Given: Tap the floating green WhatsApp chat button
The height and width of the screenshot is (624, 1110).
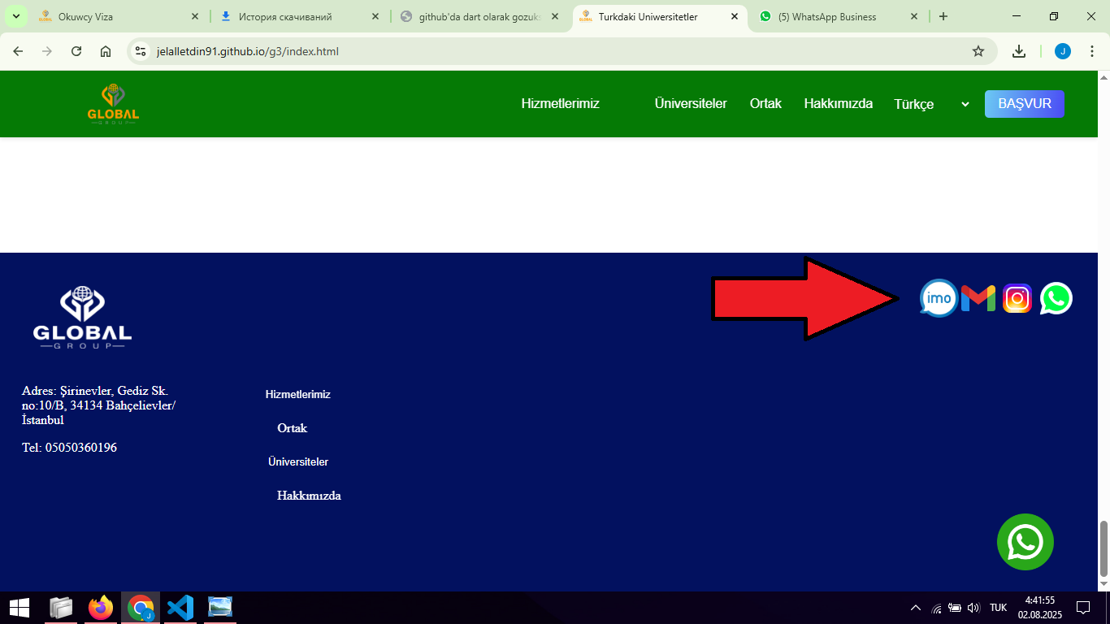Looking at the screenshot, I should point(1025,542).
